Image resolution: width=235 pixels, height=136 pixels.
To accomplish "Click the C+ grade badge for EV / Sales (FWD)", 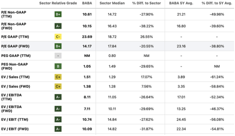I will pos(58,87).
